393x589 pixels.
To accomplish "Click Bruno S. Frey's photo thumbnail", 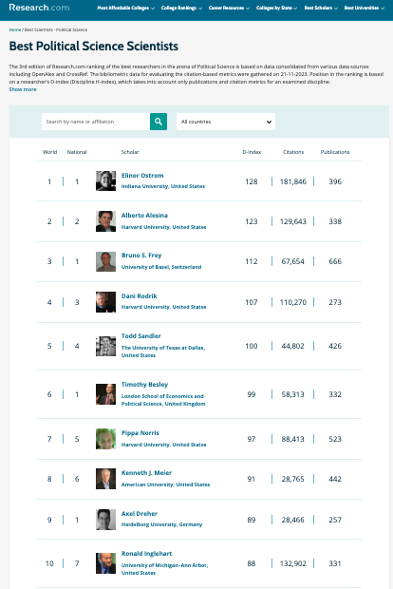I will (x=106, y=261).
